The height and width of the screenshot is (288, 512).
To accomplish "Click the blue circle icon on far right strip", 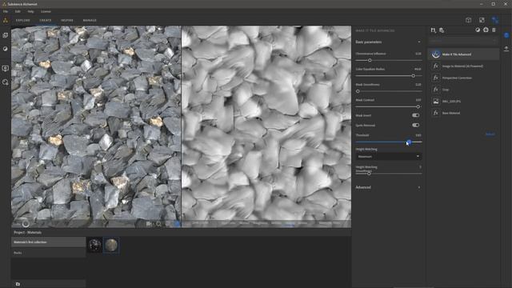I will click(x=506, y=35).
